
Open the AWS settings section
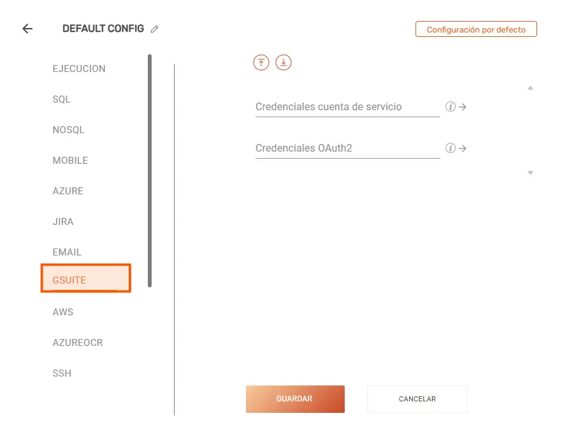[63, 312]
